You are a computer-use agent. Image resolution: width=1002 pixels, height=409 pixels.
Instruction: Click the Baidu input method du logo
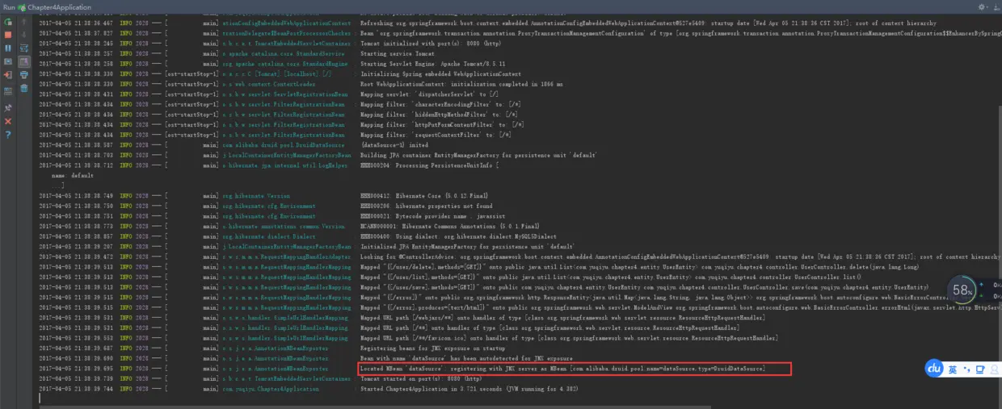click(x=934, y=369)
